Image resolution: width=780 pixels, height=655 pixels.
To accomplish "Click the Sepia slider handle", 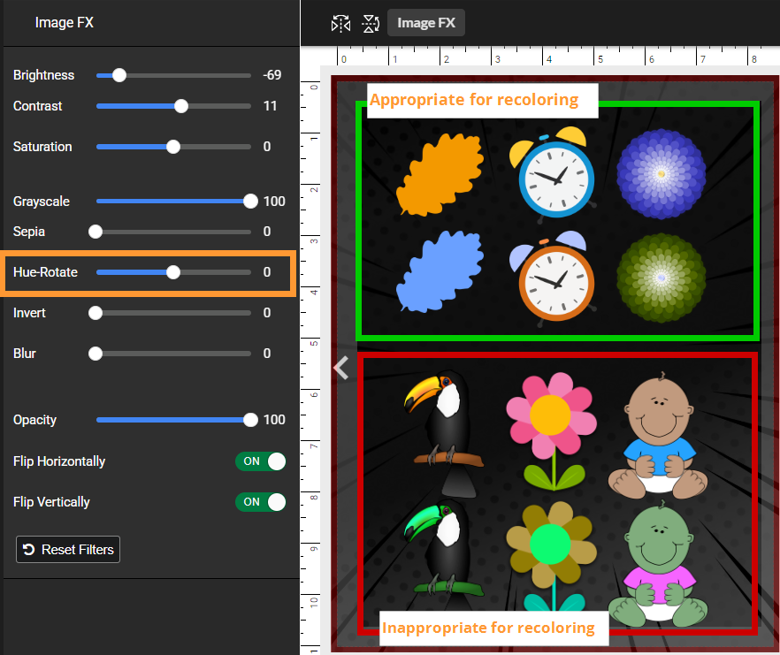I will click(96, 232).
